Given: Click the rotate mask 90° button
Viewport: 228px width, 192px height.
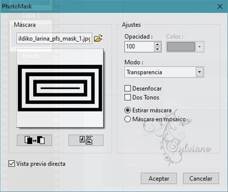Looking at the screenshot, I should click(86, 140).
